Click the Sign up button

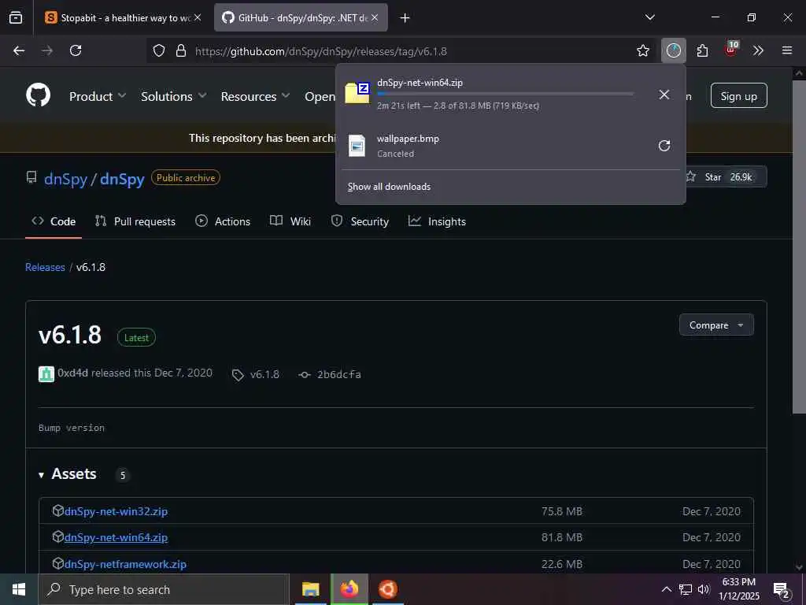click(x=738, y=95)
